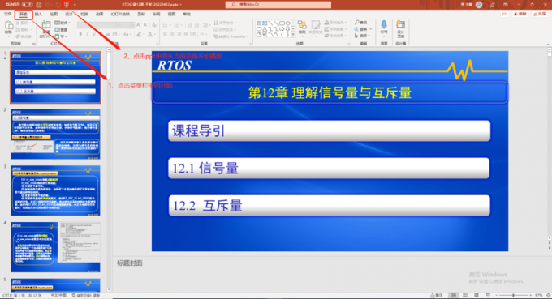The image size is (552, 299).
Task: Switch to Normal view icon in status bar
Action: click(454, 295)
